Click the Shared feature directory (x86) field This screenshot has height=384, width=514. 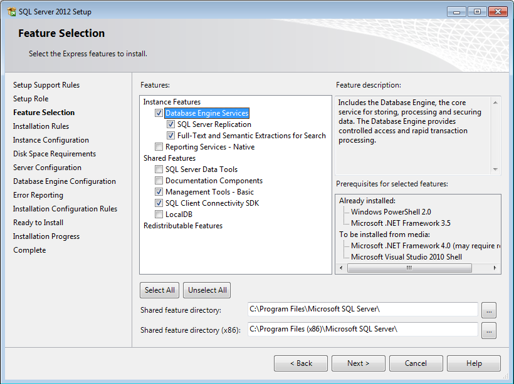[x=362, y=330]
